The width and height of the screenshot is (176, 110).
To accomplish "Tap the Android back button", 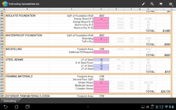I will 6,107.
